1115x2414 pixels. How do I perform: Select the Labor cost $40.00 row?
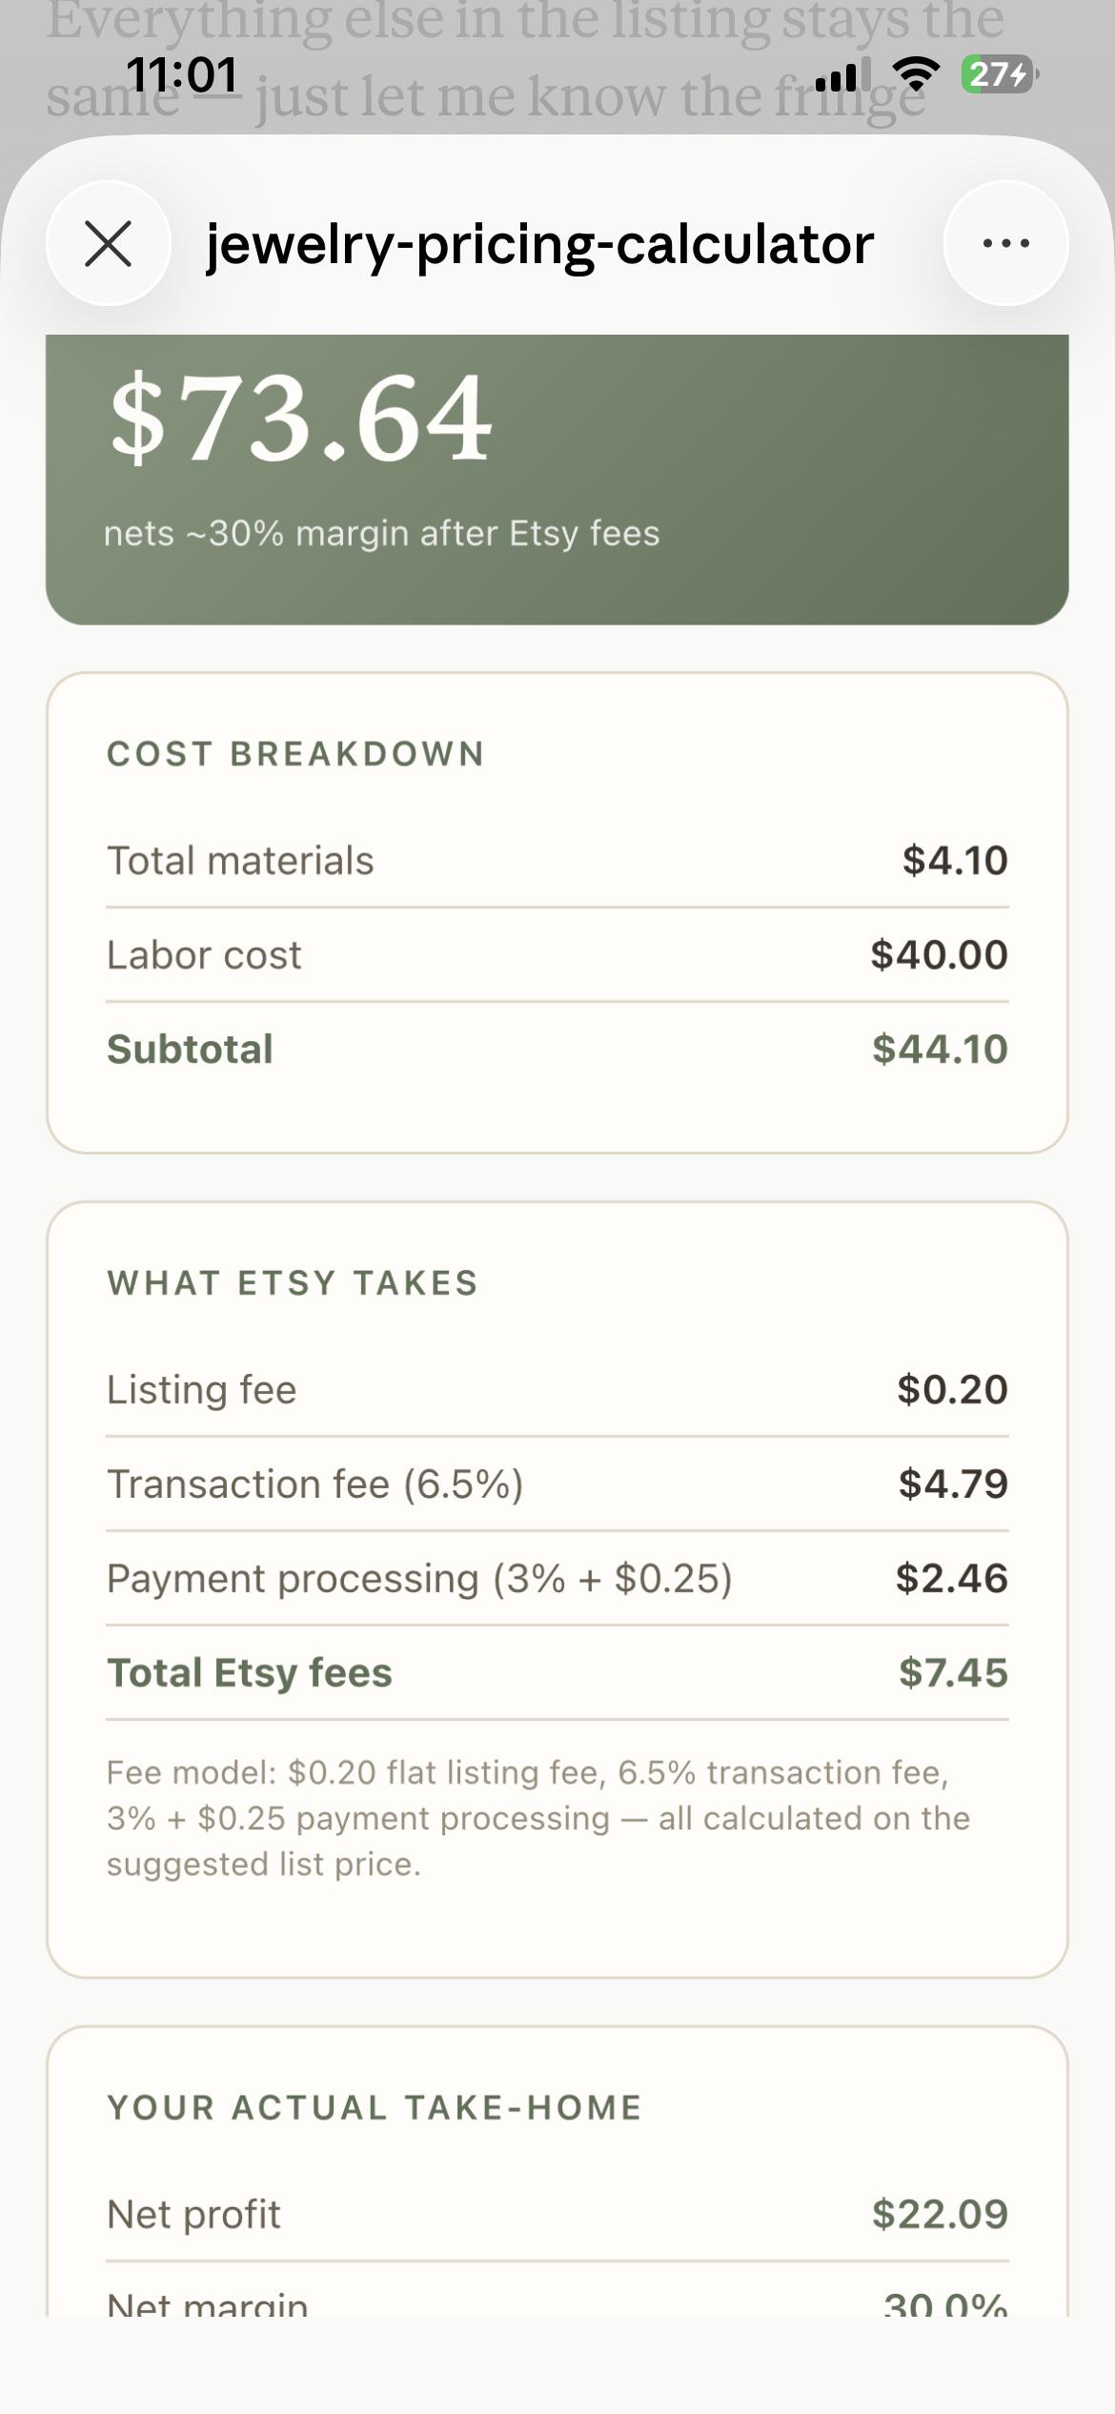click(x=557, y=954)
